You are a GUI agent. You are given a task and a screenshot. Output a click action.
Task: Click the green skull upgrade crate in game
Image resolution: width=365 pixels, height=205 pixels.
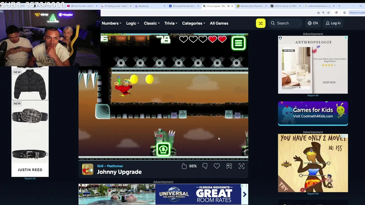[x=163, y=149]
